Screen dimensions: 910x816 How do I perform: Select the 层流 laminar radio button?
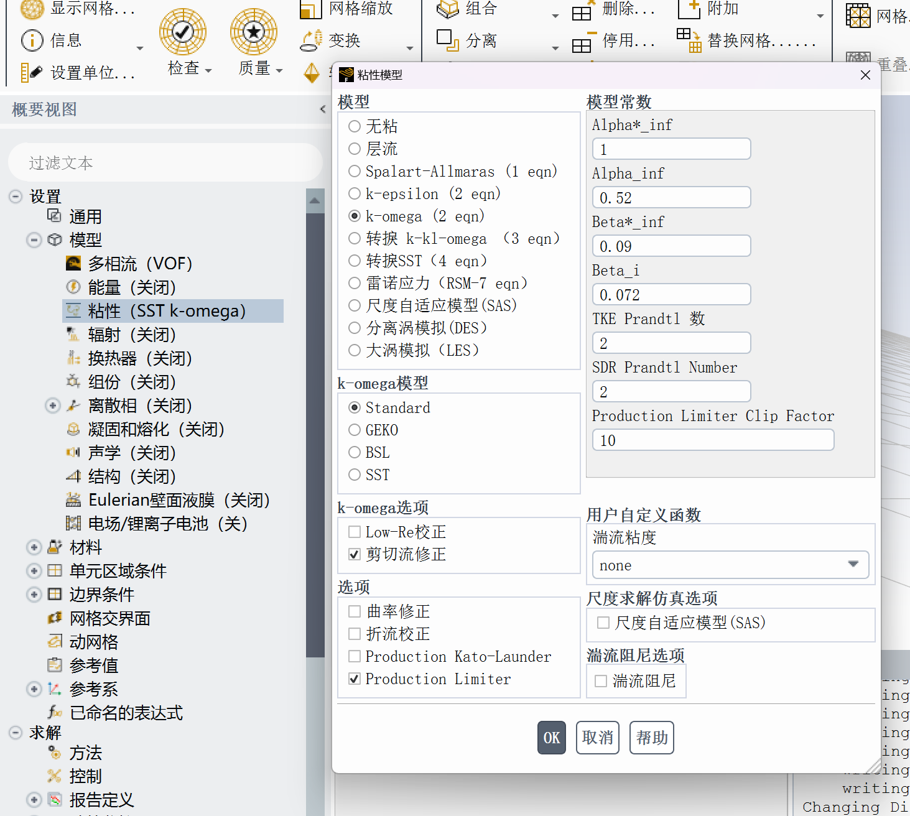pyautogui.click(x=355, y=149)
